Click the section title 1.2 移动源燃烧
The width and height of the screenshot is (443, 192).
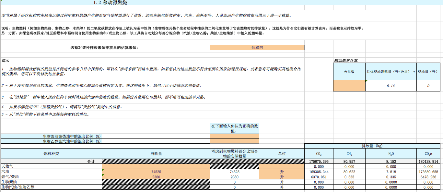[110, 3]
